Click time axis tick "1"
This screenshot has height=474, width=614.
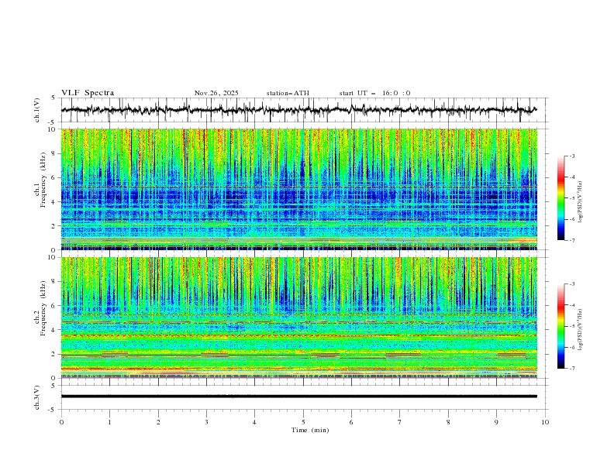(x=109, y=422)
